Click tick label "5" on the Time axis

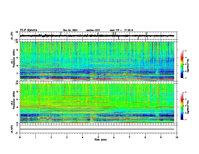(x=98, y=137)
